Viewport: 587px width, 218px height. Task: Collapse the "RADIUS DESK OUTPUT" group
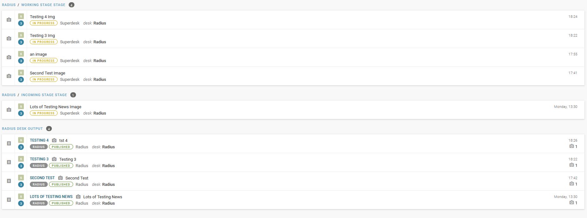(22, 129)
